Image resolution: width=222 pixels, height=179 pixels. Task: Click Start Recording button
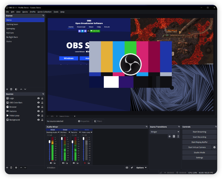199,137
